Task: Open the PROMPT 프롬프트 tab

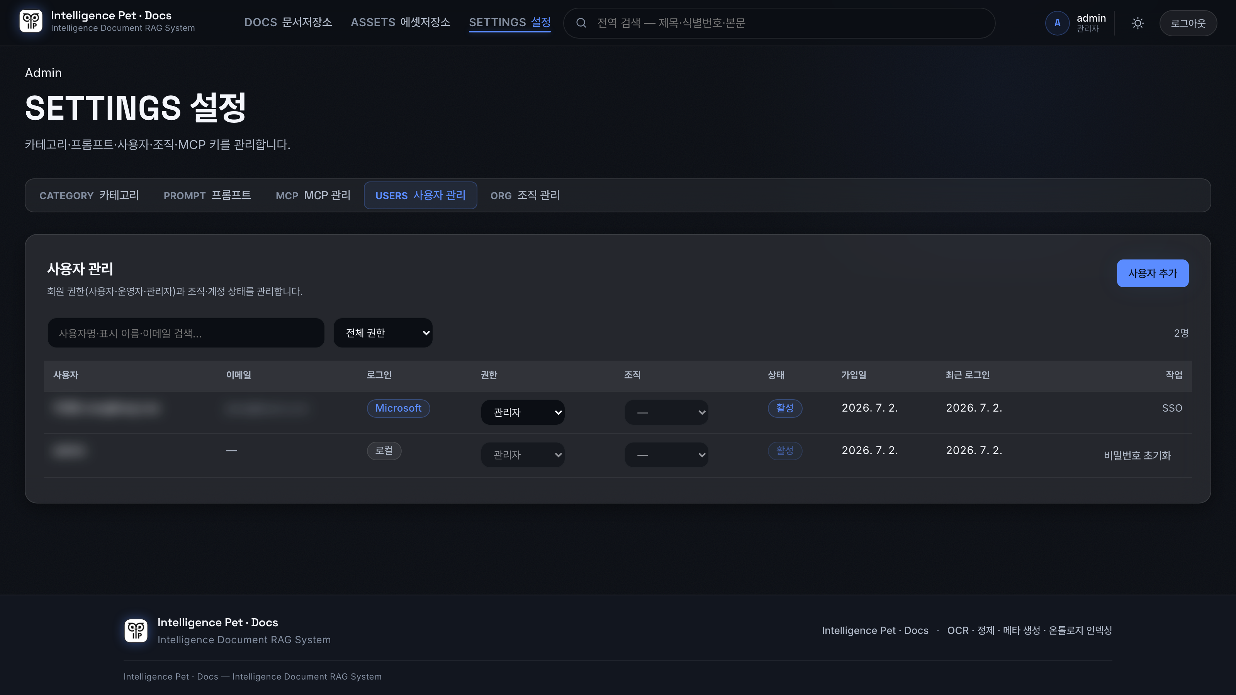Action: pos(207,195)
